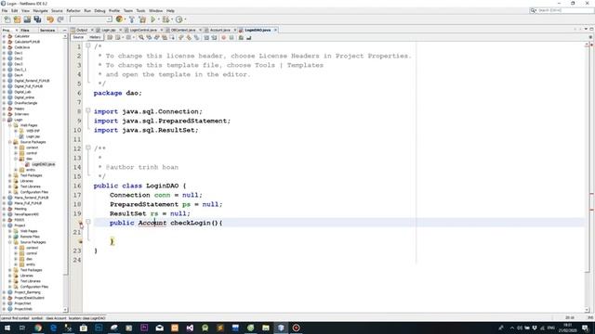Switch to the Account.java tab

219,30
